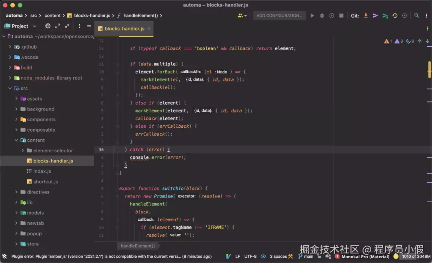Start a debugging session with the bug icon

322,16
